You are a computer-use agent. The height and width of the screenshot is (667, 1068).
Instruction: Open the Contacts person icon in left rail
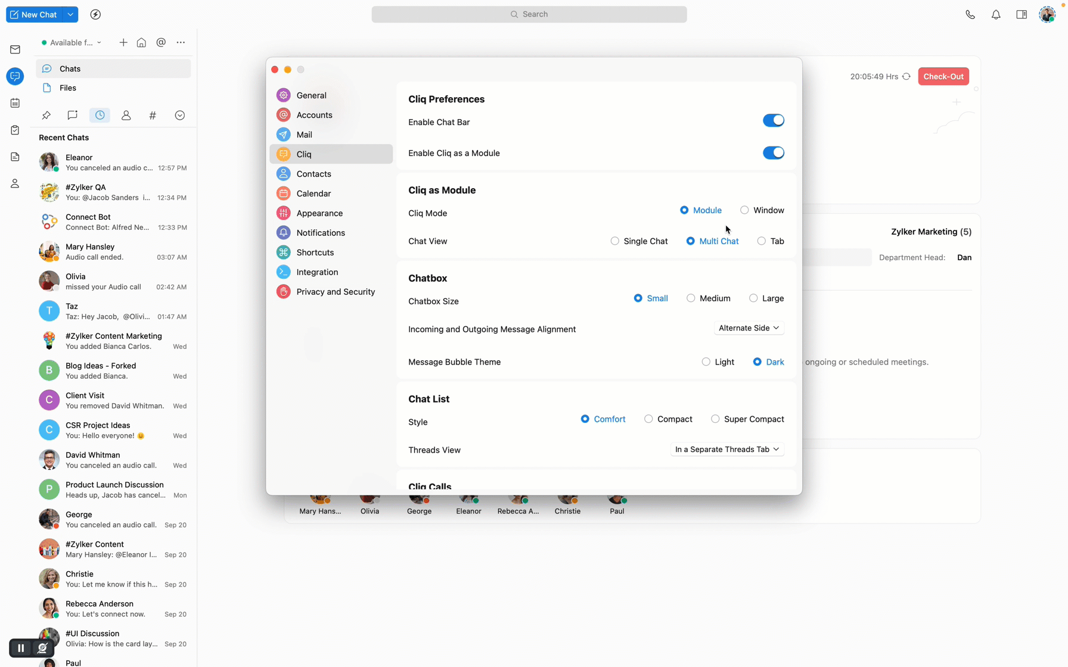pyautogui.click(x=15, y=183)
